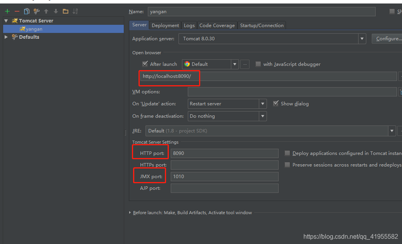Open Application server dropdown arrow
The width and height of the screenshot is (402, 244).
tap(362, 39)
